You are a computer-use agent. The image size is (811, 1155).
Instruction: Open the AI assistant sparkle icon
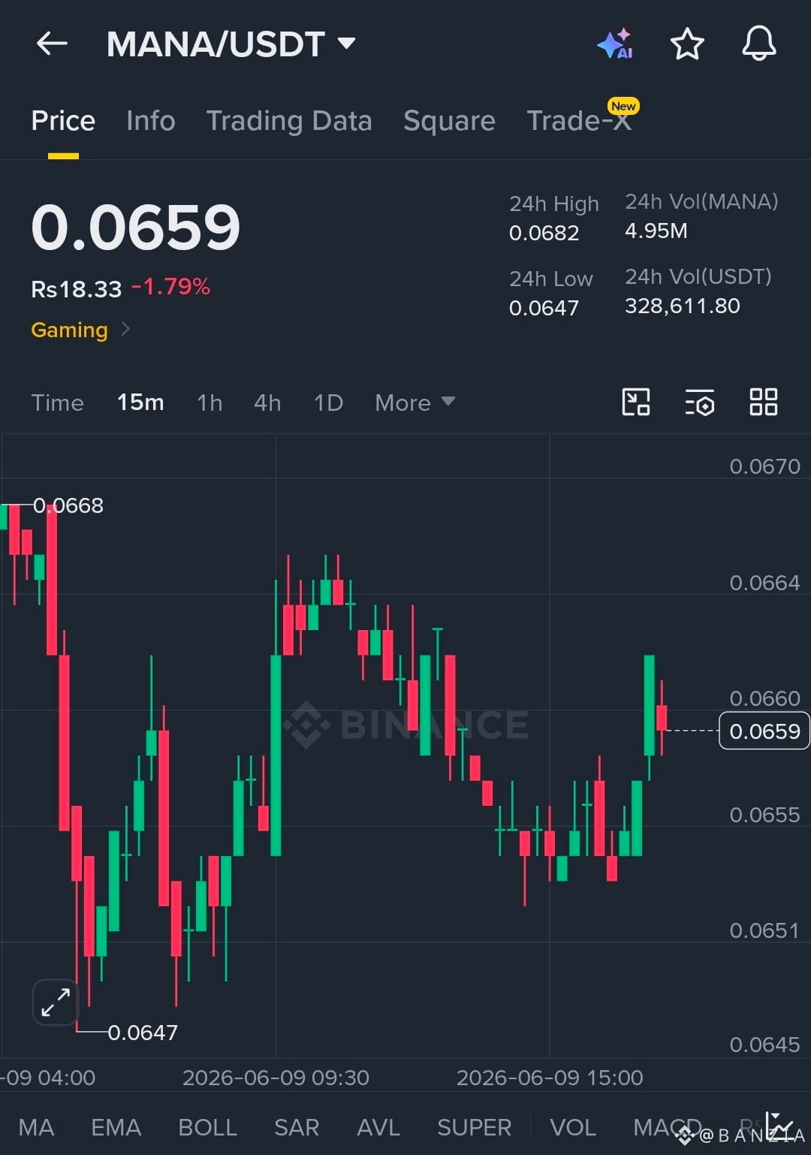[x=615, y=44]
